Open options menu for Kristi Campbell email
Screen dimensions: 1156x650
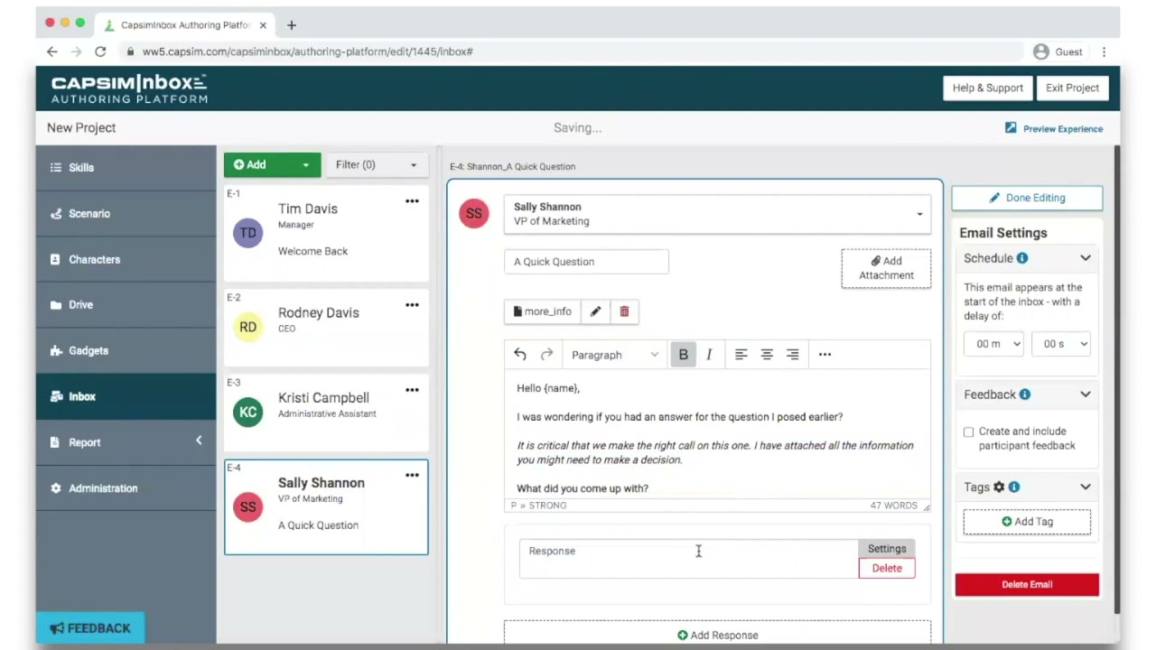[x=412, y=390]
